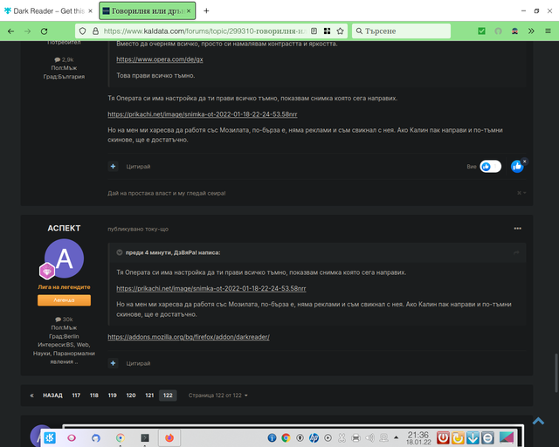
Task: Close the Говорилня forum tab
Action: (x=189, y=11)
